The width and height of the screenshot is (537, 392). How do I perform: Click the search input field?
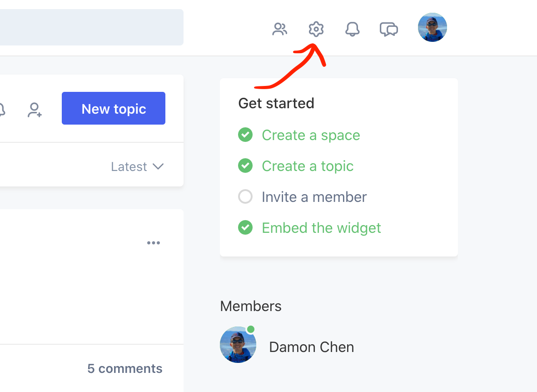91,27
